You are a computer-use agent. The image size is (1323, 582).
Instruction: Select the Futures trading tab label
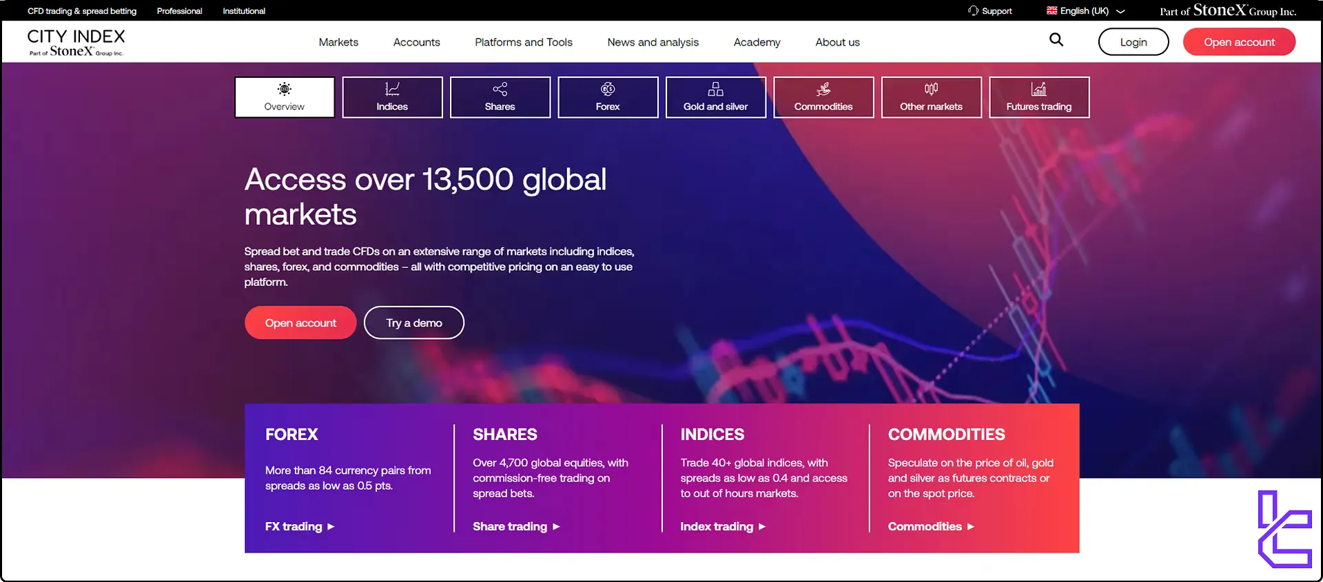pyautogui.click(x=1038, y=107)
